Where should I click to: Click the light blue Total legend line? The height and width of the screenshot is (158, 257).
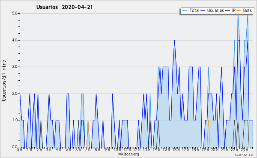coord(185,10)
